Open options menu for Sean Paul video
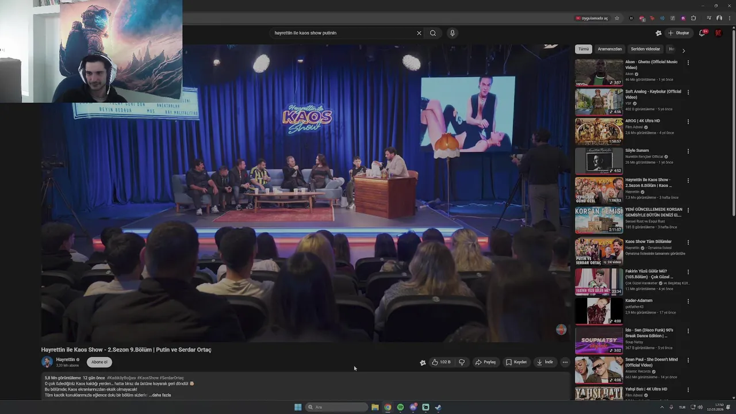 [x=688, y=361]
